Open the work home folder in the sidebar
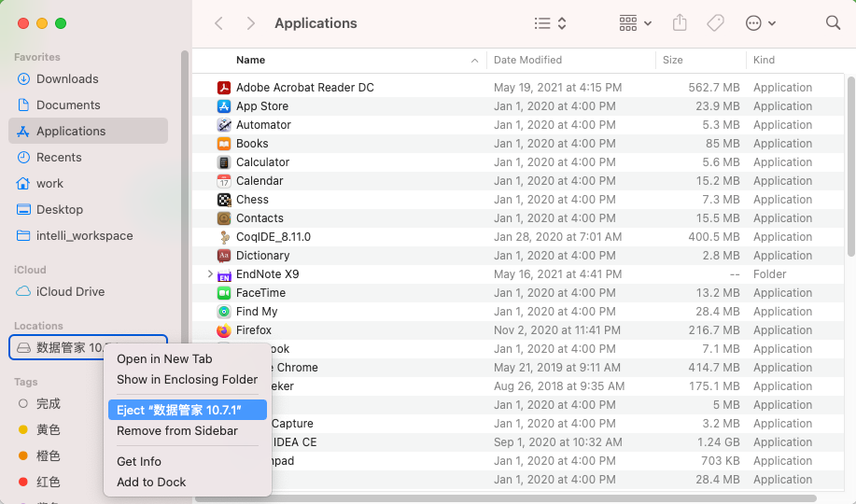856x504 pixels. coord(88,184)
